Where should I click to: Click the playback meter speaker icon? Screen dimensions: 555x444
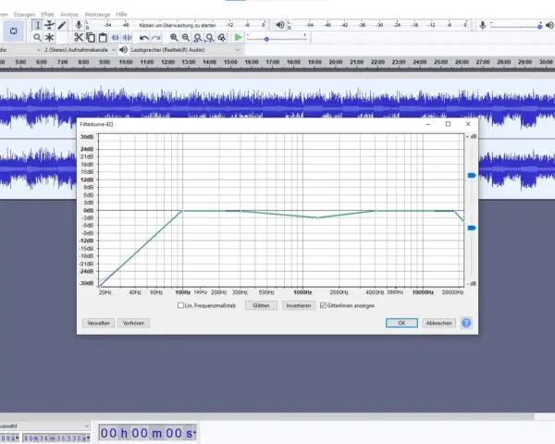[280, 25]
